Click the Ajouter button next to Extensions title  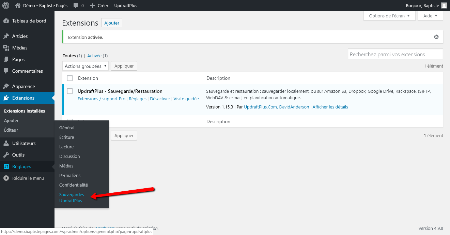tap(112, 23)
